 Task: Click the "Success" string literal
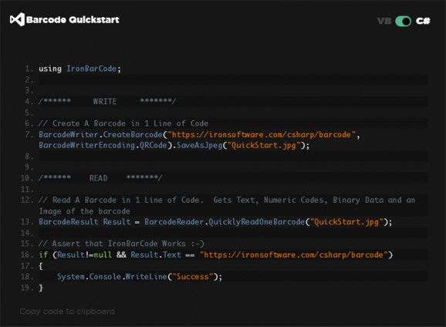point(193,277)
